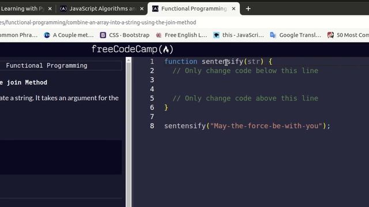Screen dimensions: 369x207
Task: Click the join Method heading
Action: click(x=24, y=82)
